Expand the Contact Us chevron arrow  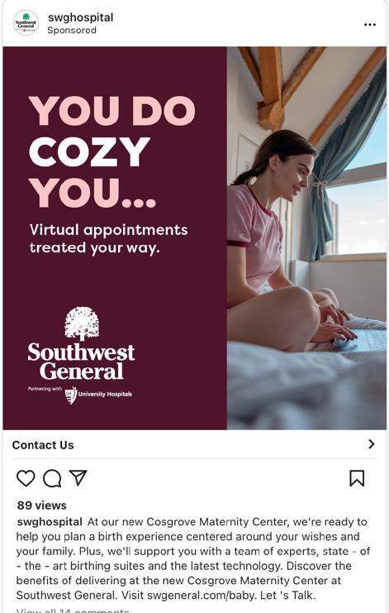click(372, 444)
